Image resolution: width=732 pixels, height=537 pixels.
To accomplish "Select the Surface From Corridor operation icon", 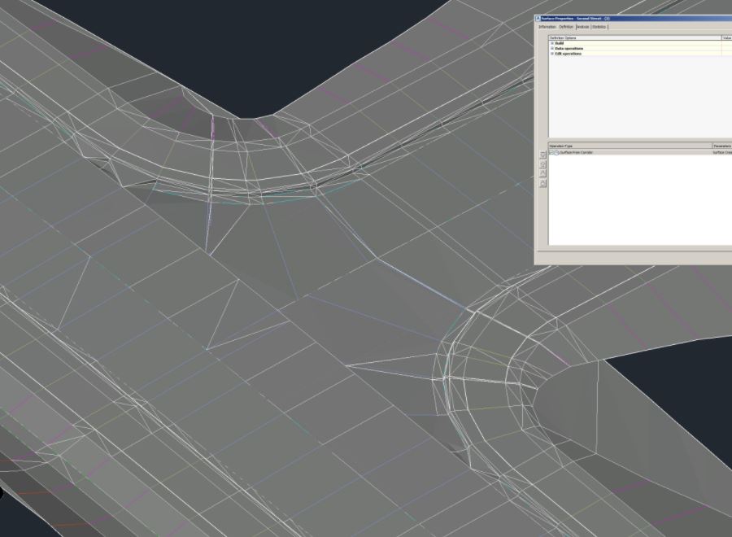I will click(x=556, y=153).
